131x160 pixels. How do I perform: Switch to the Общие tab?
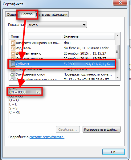click(11, 14)
